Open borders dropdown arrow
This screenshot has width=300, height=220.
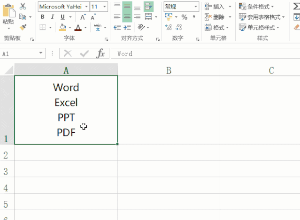point(50,27)
